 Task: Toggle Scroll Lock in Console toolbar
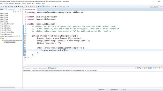click(x=145, y=68)
